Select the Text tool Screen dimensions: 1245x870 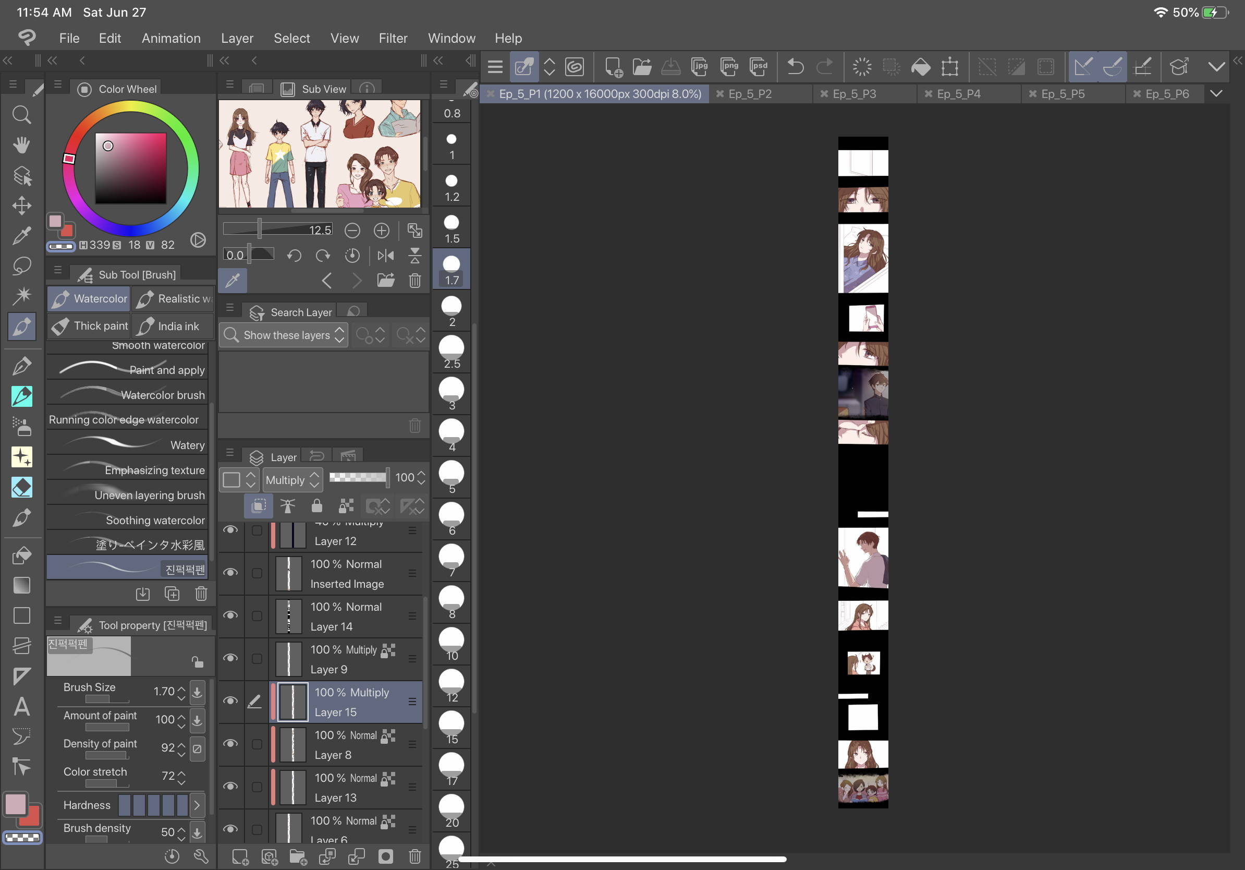[22, 706]
